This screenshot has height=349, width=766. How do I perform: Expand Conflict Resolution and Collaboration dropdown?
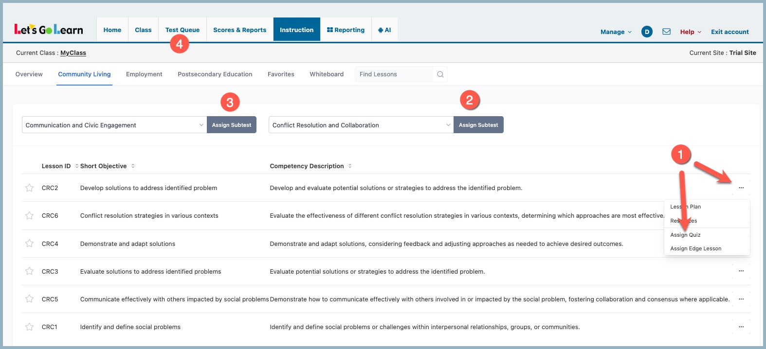[x=361, y=125]
